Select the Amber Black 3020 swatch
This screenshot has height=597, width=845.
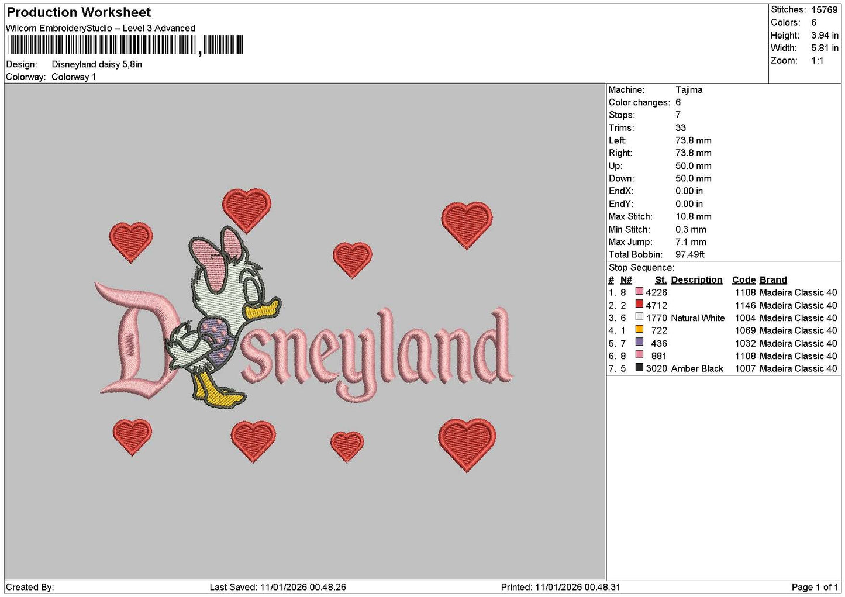639,368
